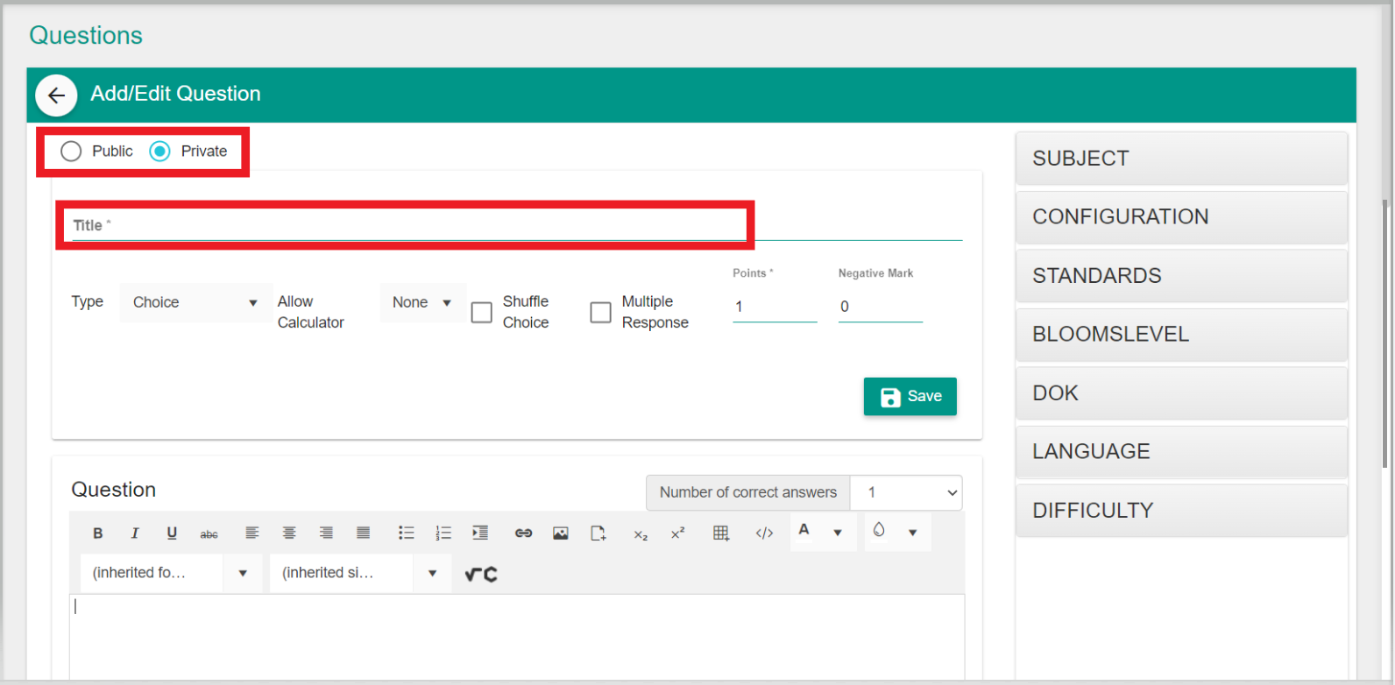
Task: Select the Public radio button
Action: (71, 152)
